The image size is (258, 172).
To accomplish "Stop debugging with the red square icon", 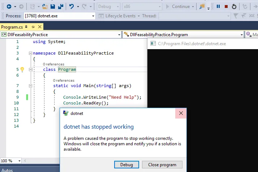I will coord(226,7).
